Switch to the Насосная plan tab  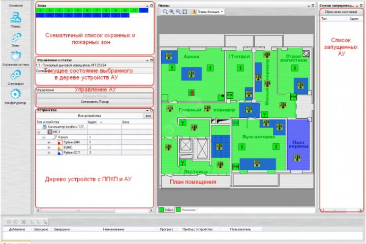tap(186, 209)
